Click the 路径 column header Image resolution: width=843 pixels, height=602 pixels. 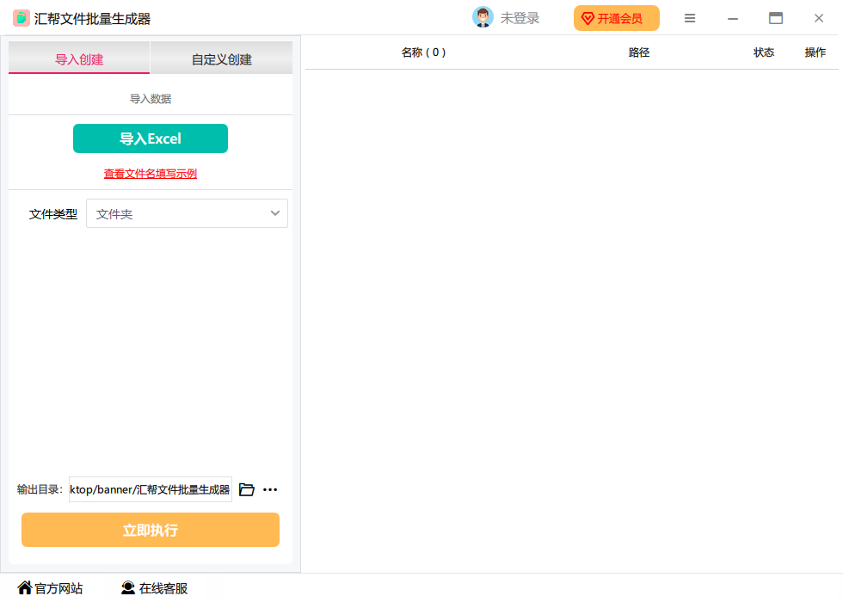pyautogui.click(x=639, y=52)
